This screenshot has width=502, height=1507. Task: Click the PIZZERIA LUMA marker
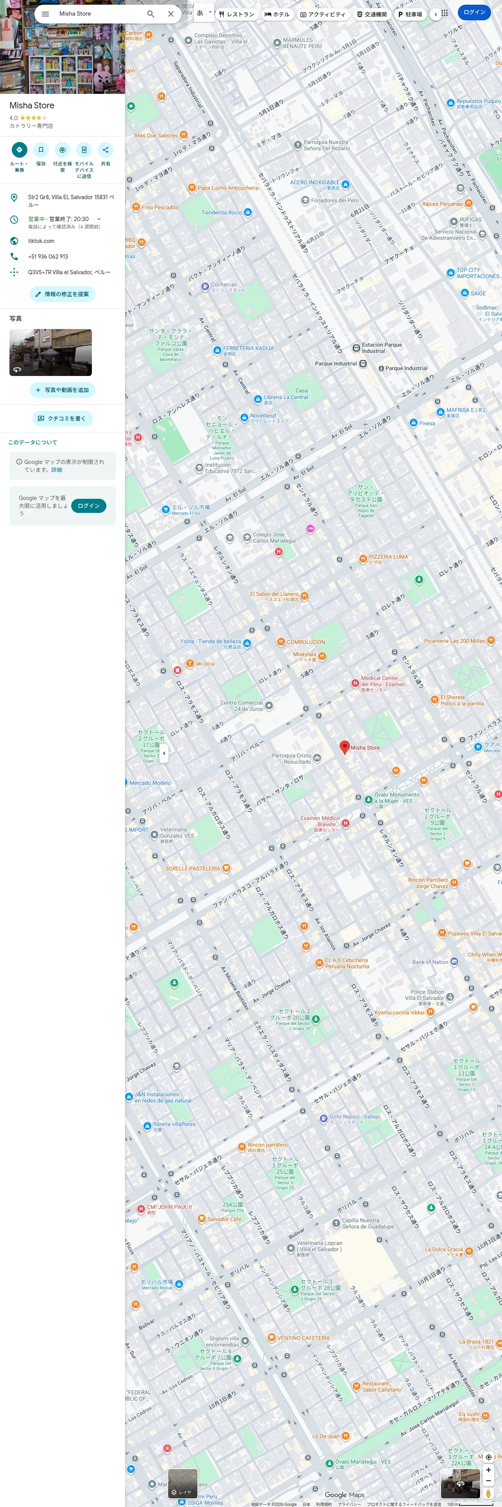point(363,559)
